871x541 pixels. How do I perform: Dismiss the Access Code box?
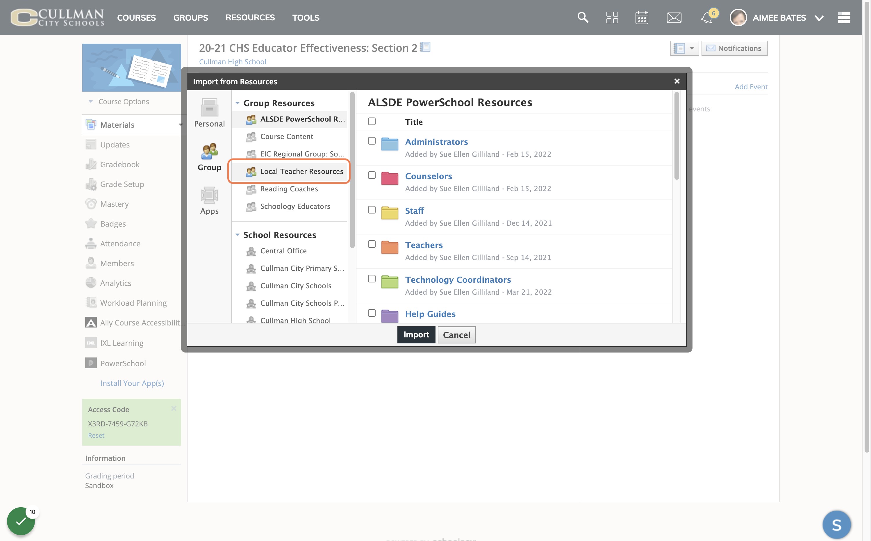(x=174, y=408)
